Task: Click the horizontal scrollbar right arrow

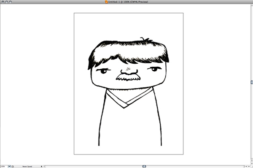Action: pos(249,166)
